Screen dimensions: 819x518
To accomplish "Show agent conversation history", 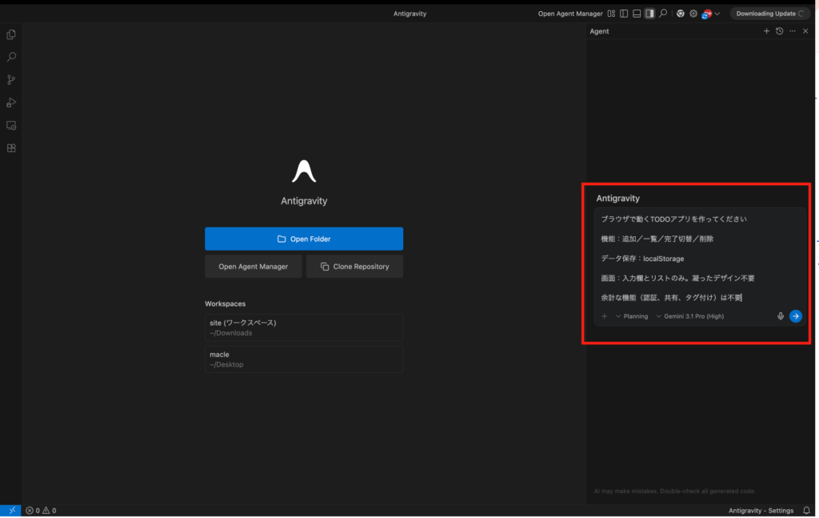I will coord(779,31).
